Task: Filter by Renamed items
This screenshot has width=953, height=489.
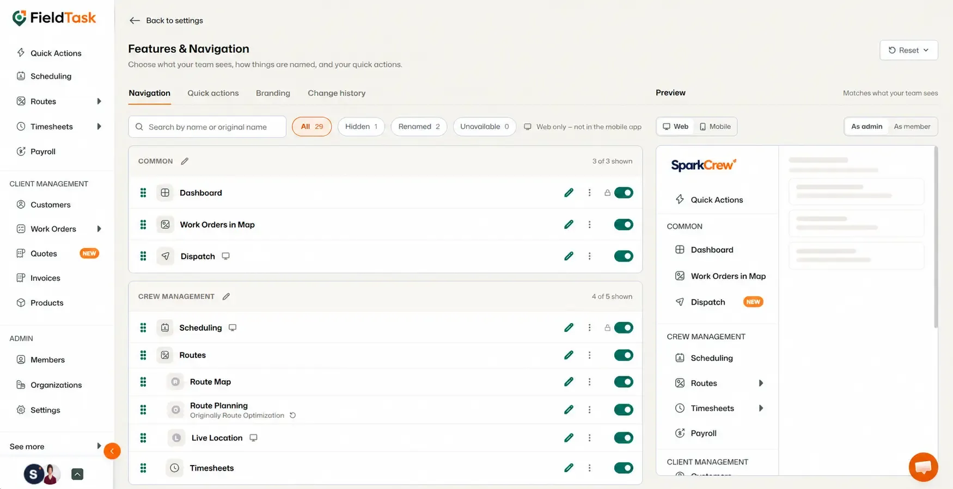Action: (x=419, y=127)
